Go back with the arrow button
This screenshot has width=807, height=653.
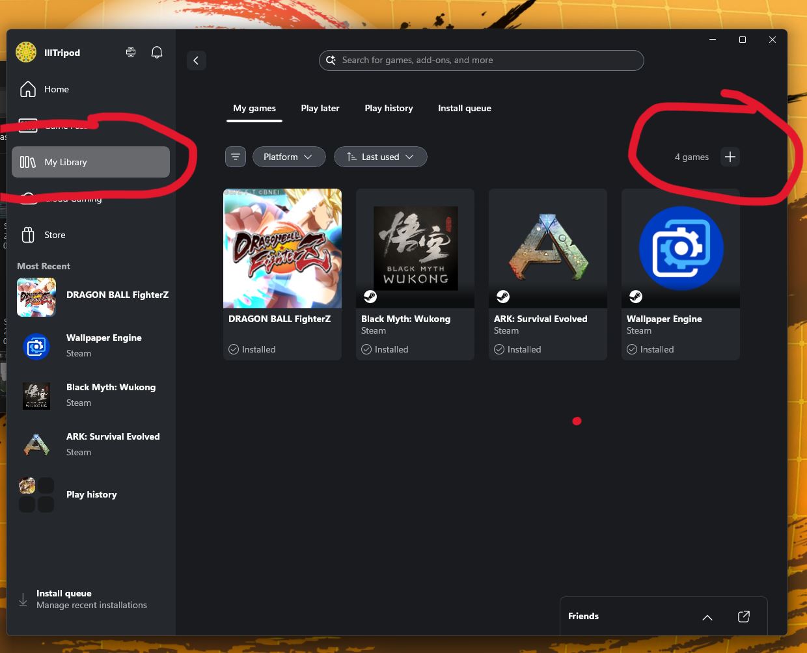(196, 60)
